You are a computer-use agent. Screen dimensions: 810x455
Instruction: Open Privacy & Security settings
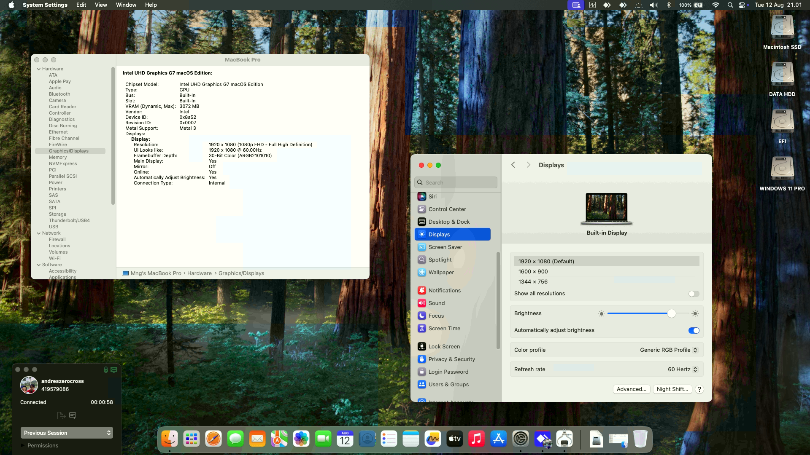[x=451, y=359]
